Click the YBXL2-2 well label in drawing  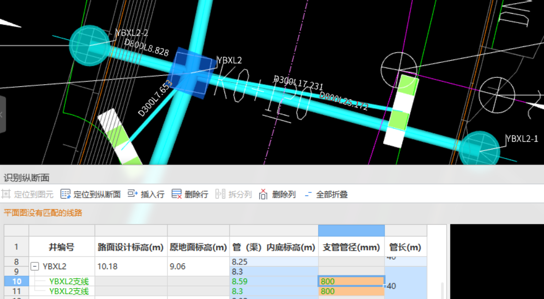[132, 33]
